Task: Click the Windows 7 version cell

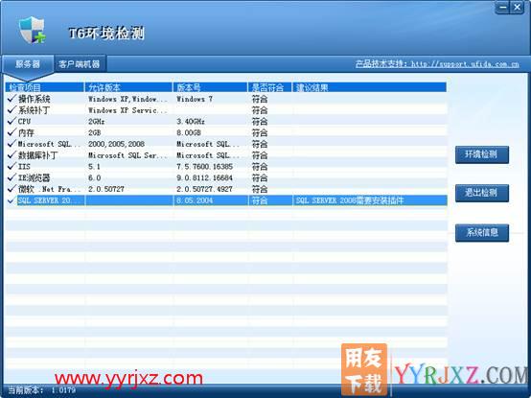Action: [195, 99]
